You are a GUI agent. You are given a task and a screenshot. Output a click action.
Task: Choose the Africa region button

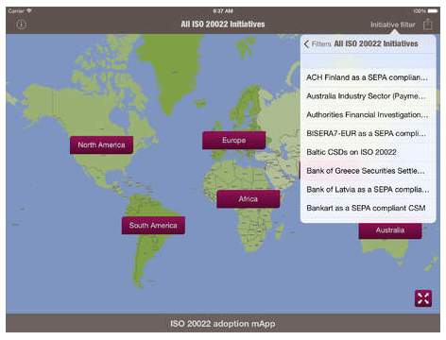tap(249, 199)
